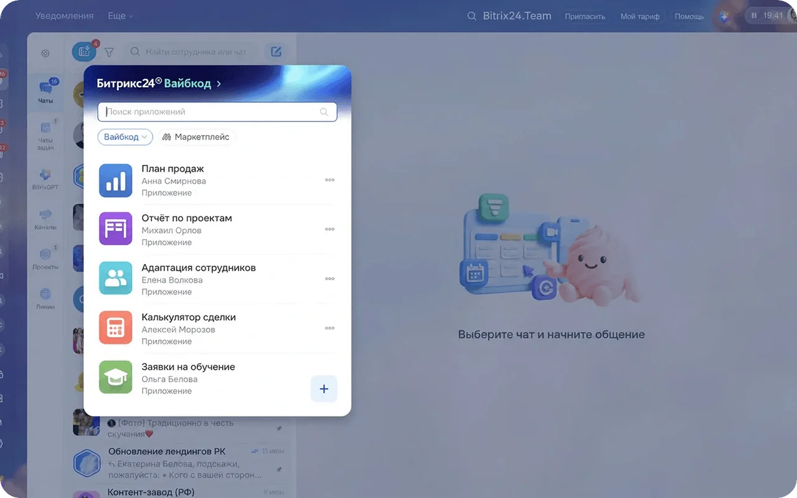Click the plus button to add an app

324,389
